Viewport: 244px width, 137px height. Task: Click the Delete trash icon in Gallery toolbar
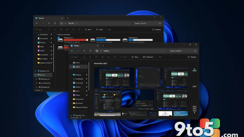[115, 57]
